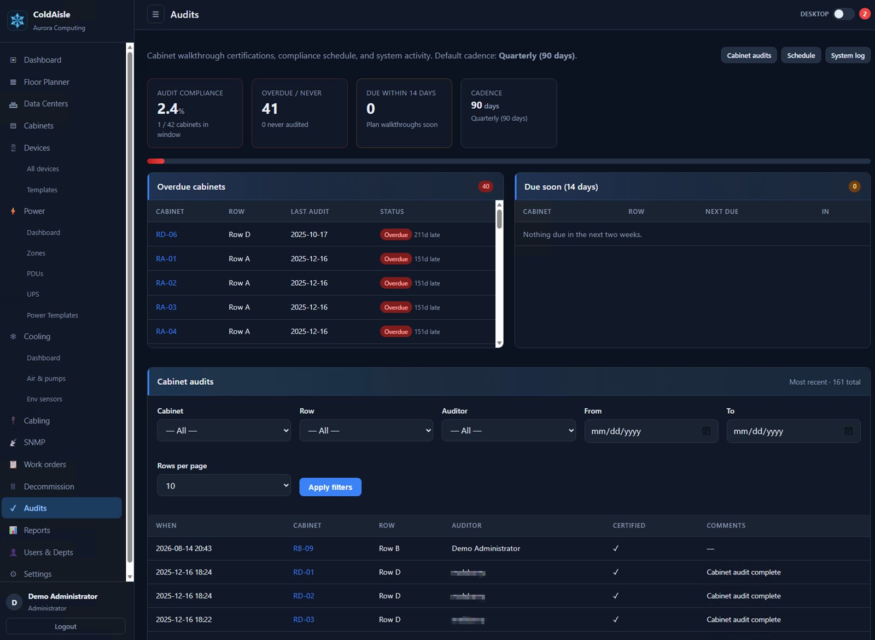The height and width of the screenshot is (640, 875).
Task: Click the Demo Administrator avatar
Action: 14,602
